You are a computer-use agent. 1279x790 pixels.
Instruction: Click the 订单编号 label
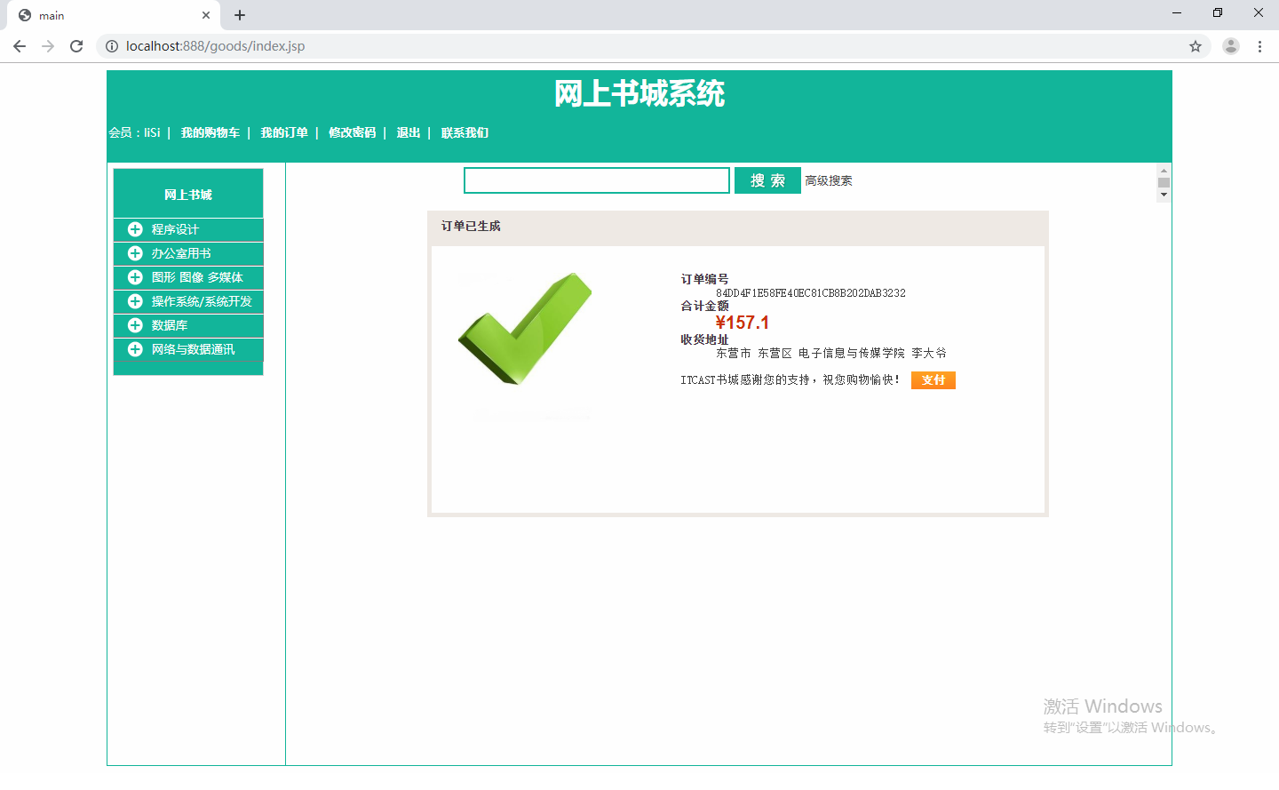click(x=704, y=279)
